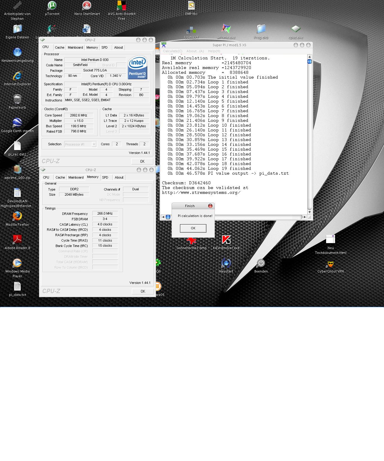Click the Neustart restart icon

[226, 266]
